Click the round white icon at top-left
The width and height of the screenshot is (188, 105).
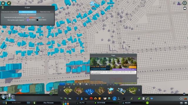(3, 3)
